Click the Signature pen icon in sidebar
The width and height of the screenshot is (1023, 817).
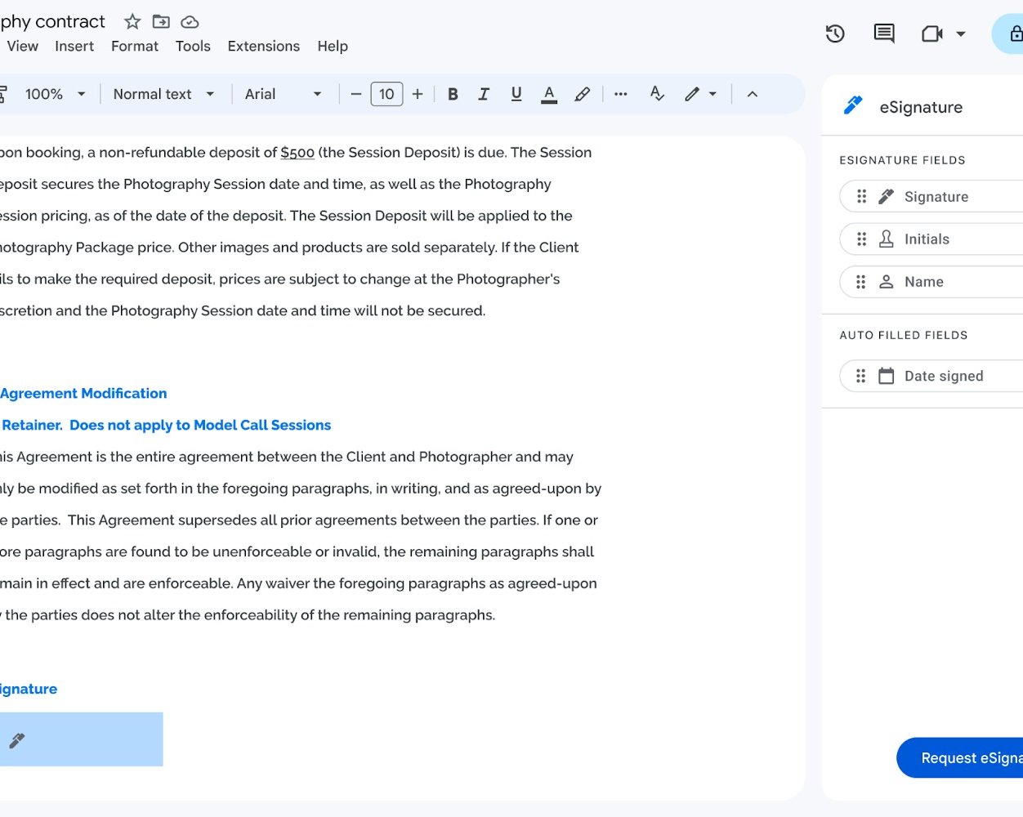(886, 197)
